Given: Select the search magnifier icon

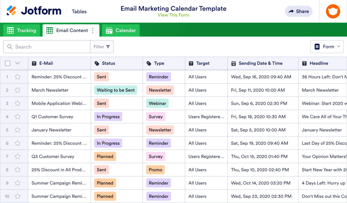Looking at the screenshot, I should [10, 46].
